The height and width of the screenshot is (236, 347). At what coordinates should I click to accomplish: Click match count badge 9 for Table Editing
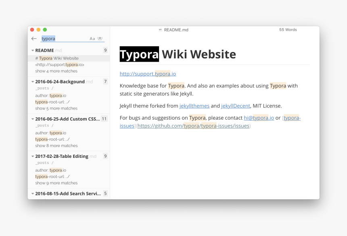105,156
